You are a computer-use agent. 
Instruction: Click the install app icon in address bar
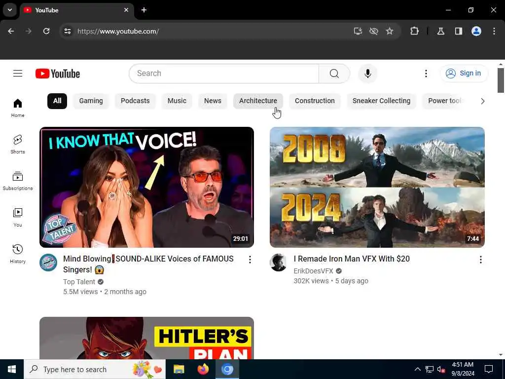point(358,31)
